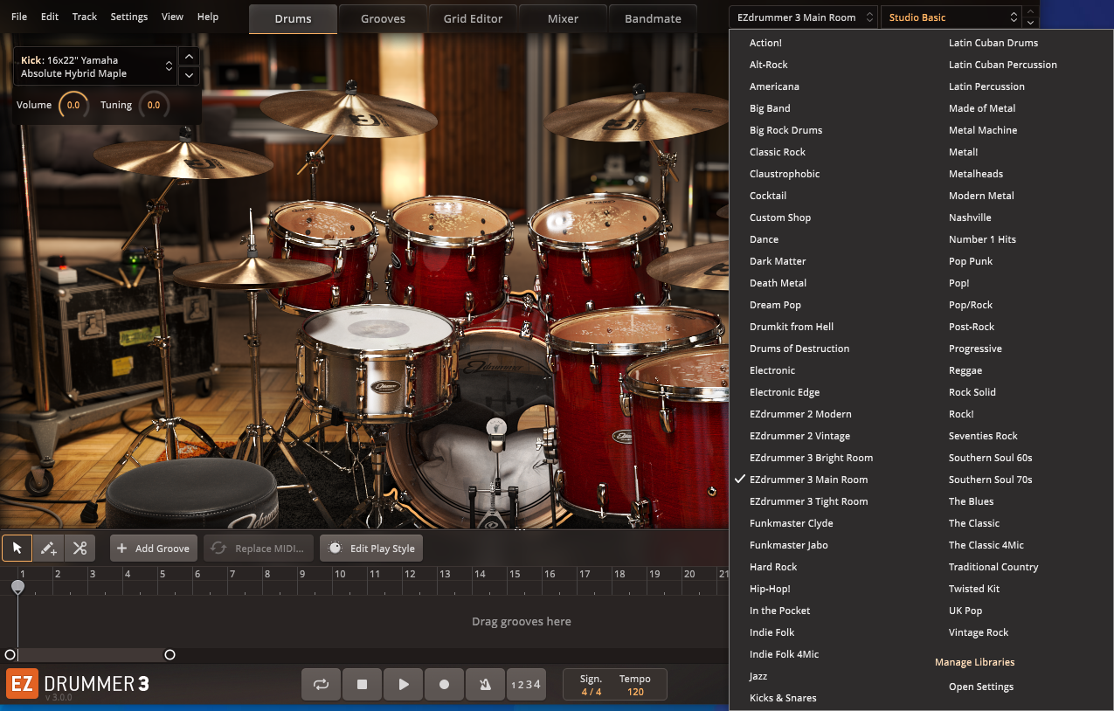Viewport: 1114px width, 711px height.
Task: Open the kick drum instrument selector
Action: coord(95,66)
